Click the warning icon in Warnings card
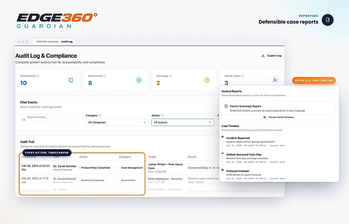 click(x=207, y=80)
